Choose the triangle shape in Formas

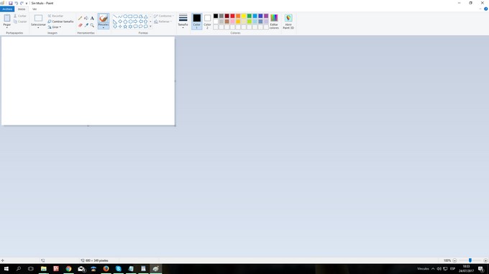click(146, 16)
